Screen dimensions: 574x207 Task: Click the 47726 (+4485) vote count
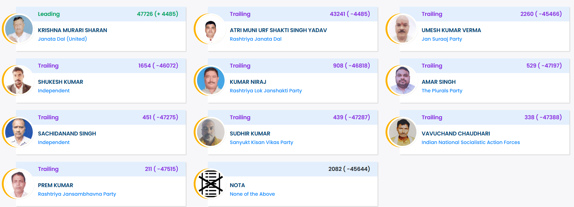157,14
